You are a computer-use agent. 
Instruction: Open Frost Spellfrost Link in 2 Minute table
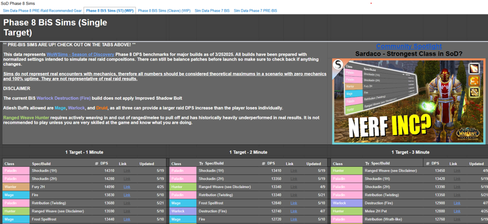pyautogui.click(x=294, y=203)
